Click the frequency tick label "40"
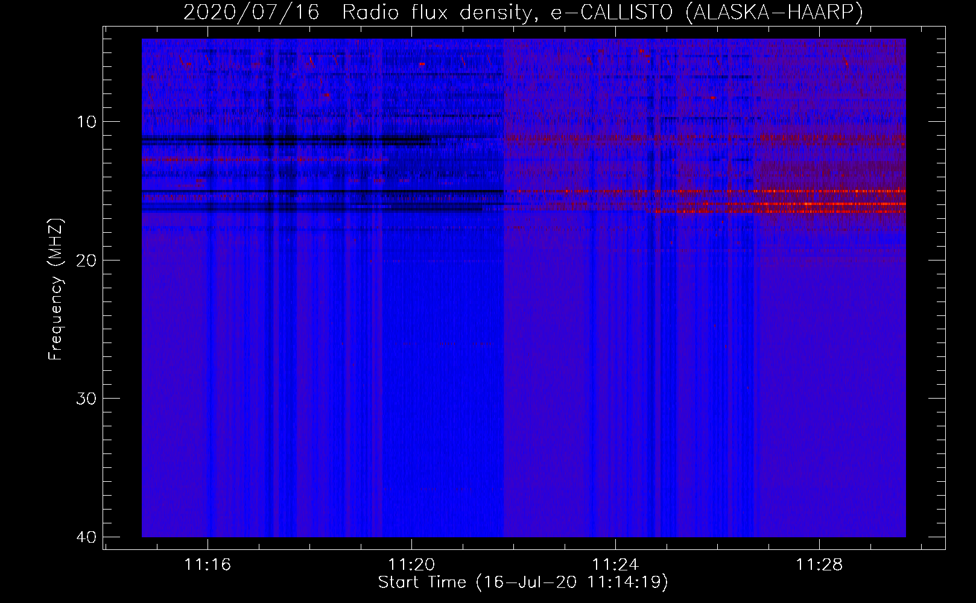This screenshot has width=976, height=603. (x=87, y=537)
